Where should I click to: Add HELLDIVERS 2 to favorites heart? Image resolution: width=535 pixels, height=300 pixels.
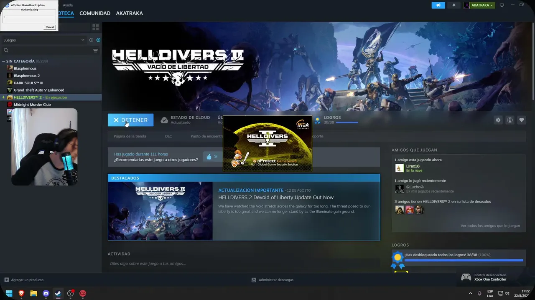(x=522, y=120)
